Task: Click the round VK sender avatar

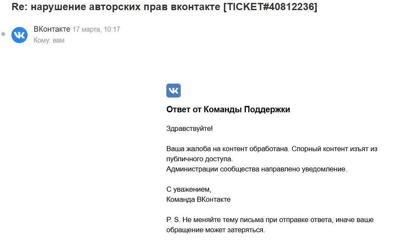Action: pyautogui.click(x=19, y=35)
